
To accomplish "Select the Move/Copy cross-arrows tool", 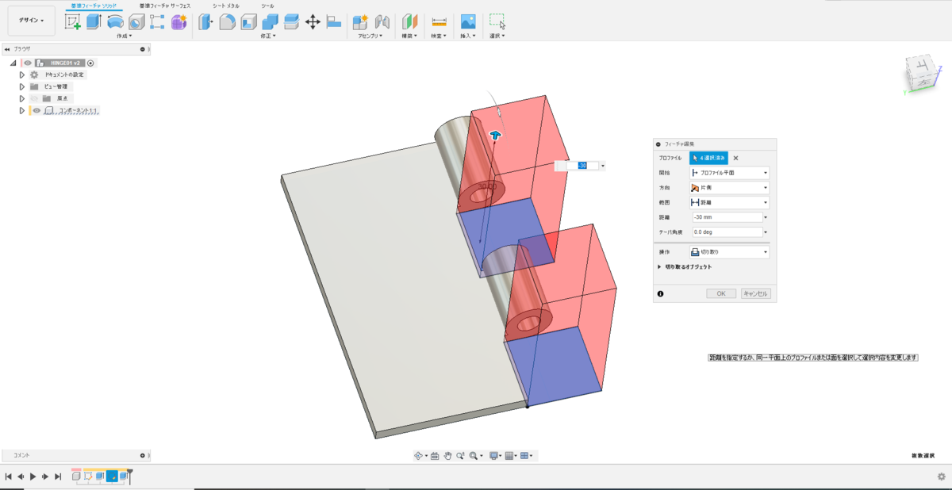I will [313, 22].
